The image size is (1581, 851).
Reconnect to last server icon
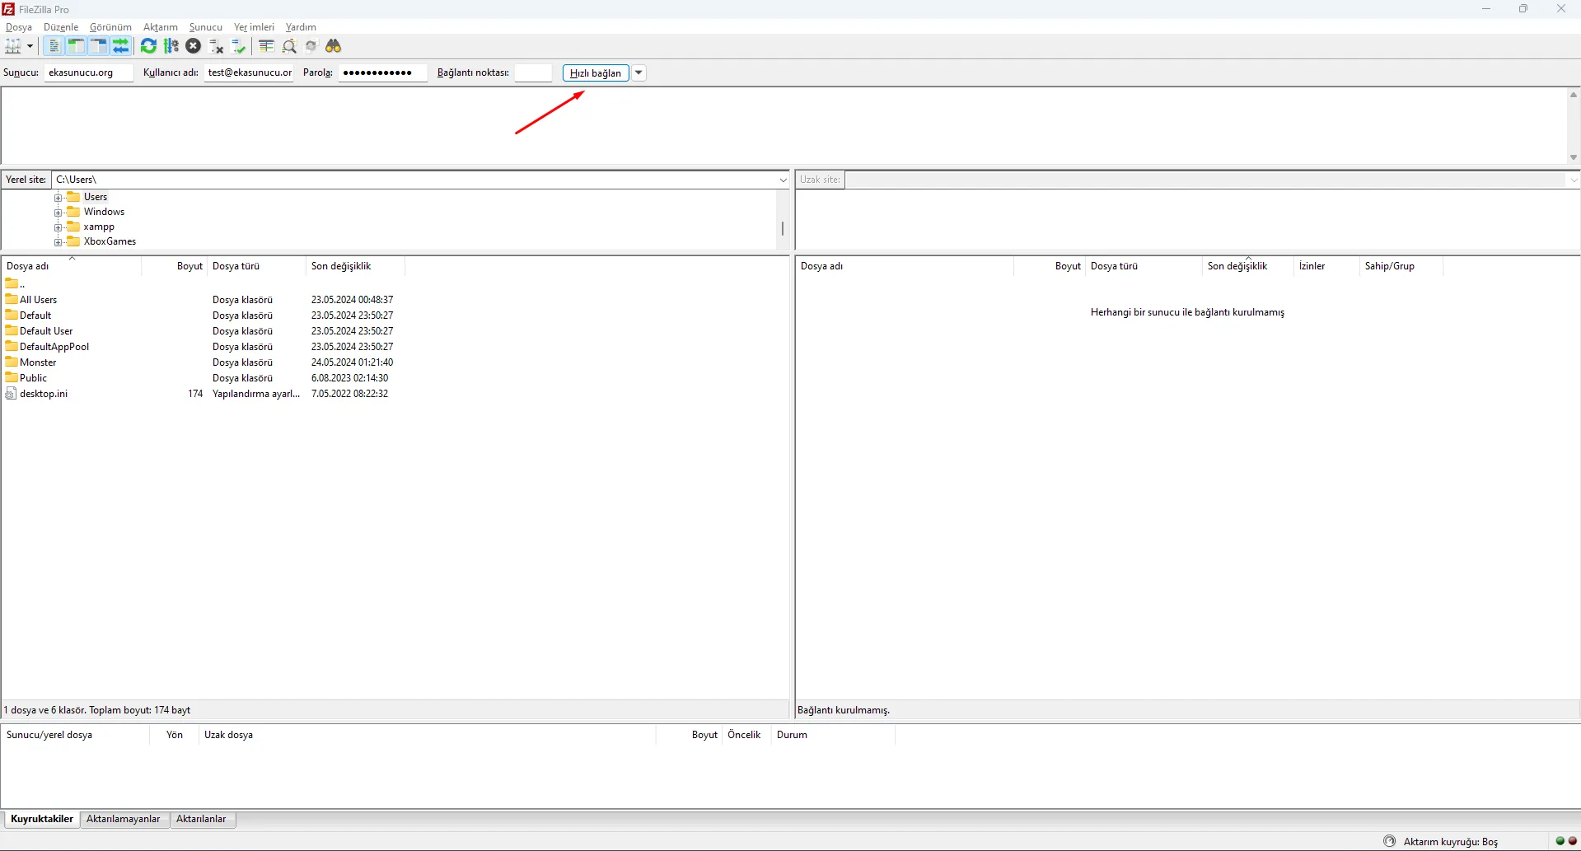pyautogui.click(x=239, y=46)
